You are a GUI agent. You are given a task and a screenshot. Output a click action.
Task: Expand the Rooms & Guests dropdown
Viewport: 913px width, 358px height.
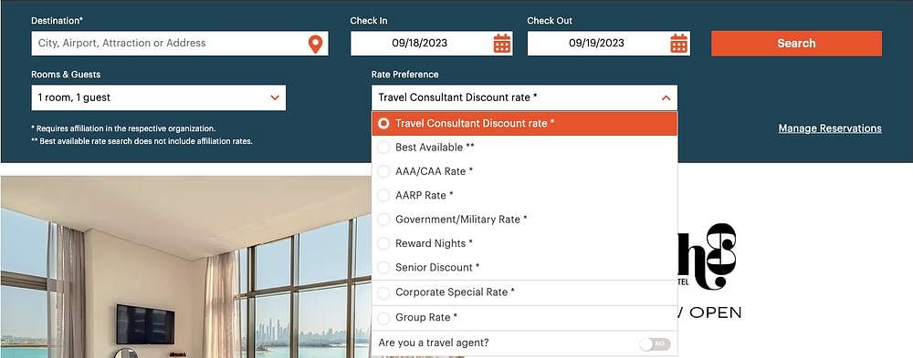(158, 97)
